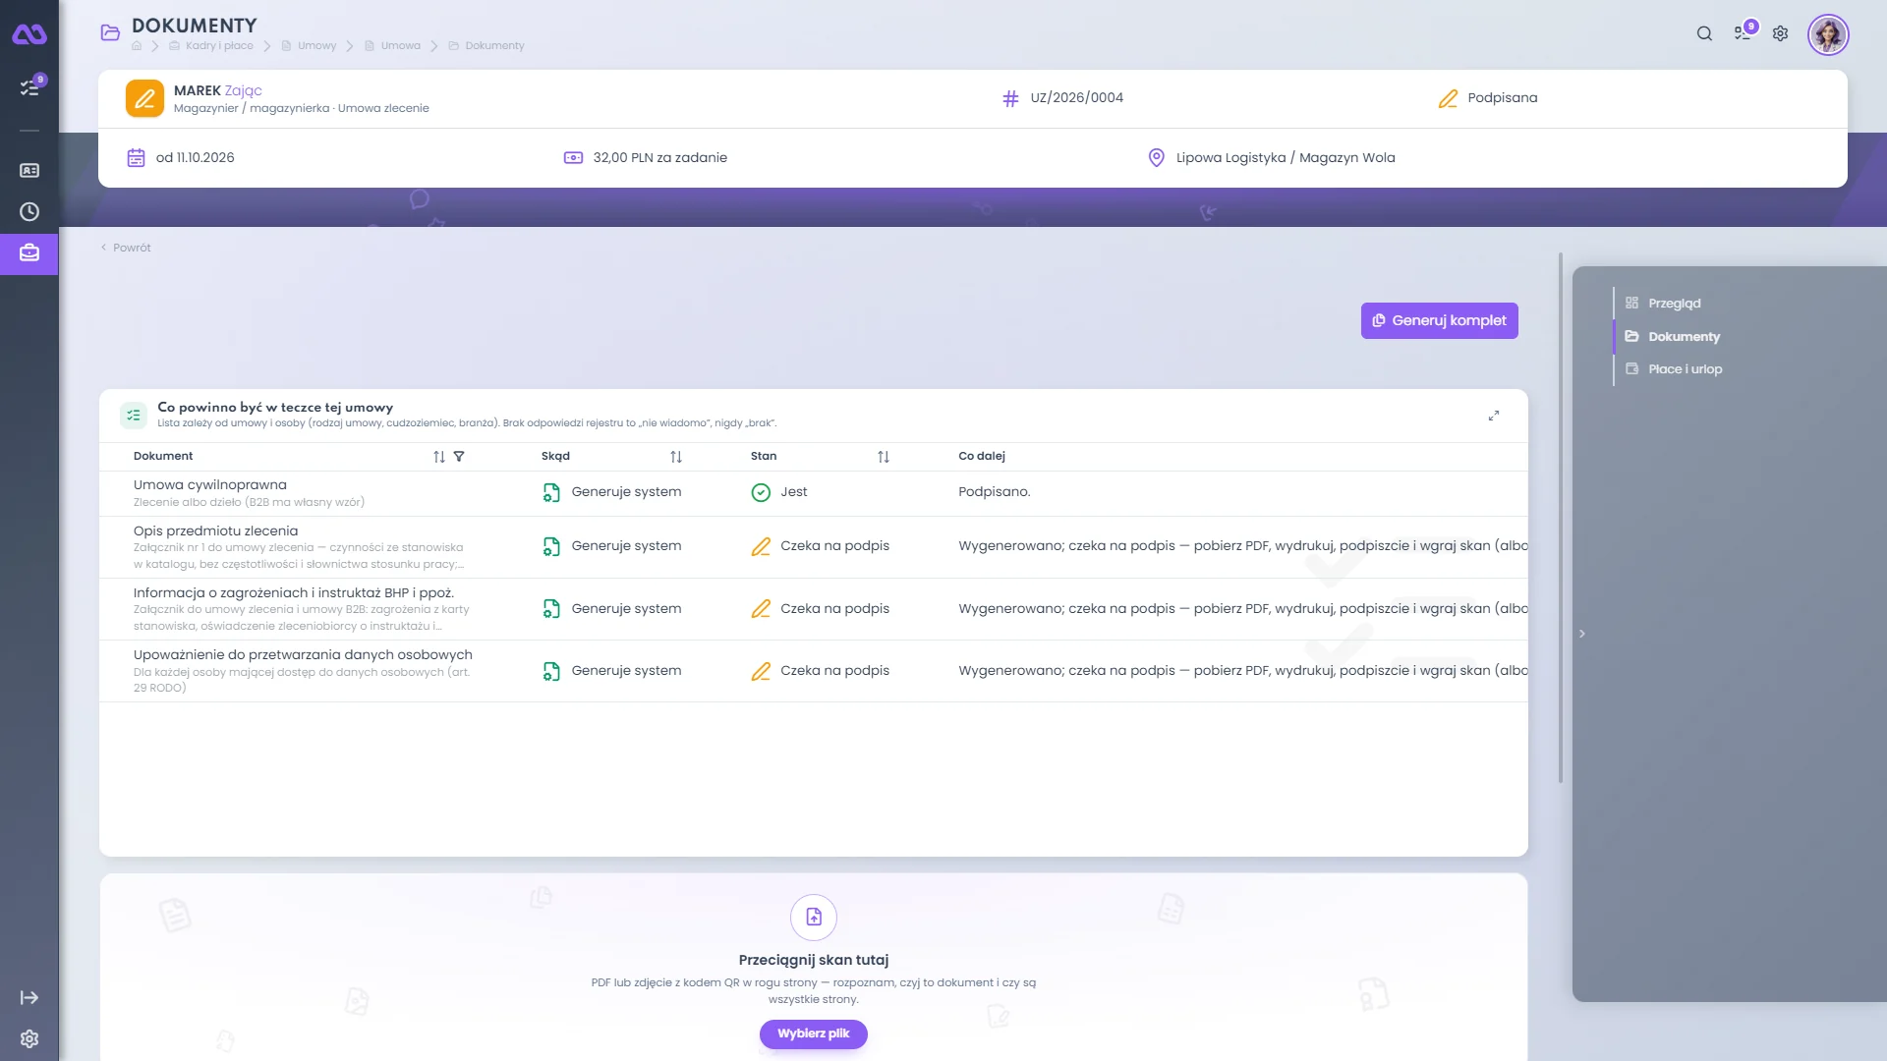This screenshot has width=1887, height=1061.
Task: Open settings gear in top bar
Action: 1780,33
